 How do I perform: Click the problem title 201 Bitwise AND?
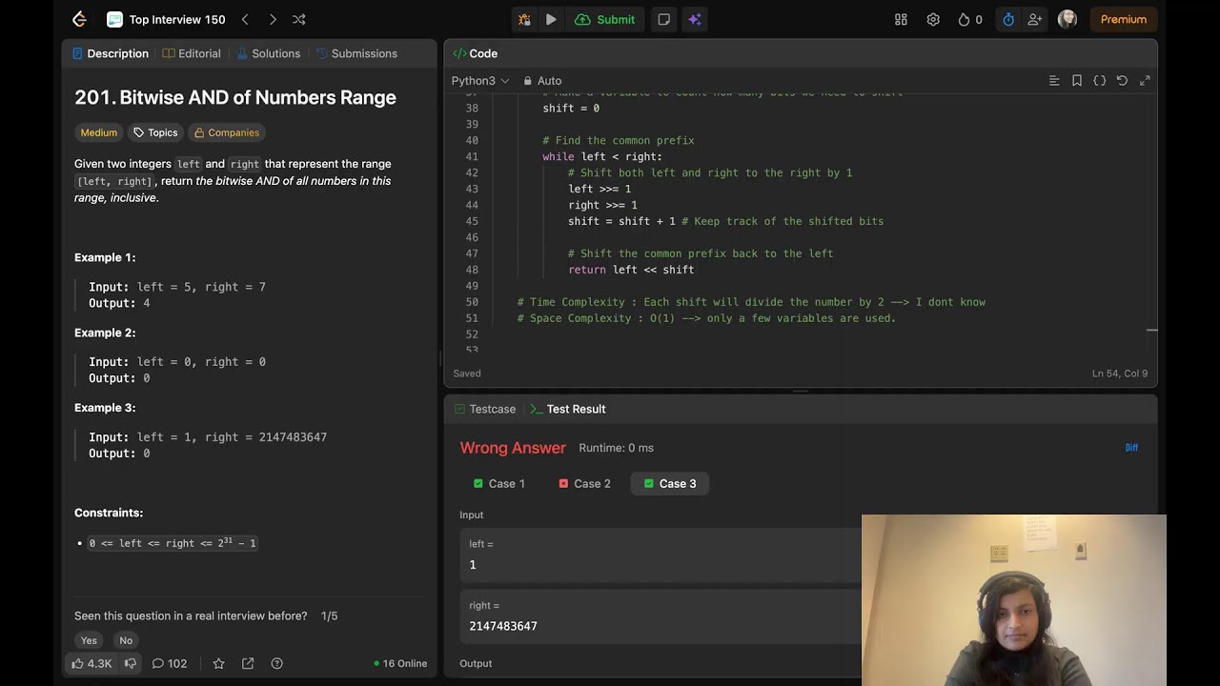tap(235, 97)
